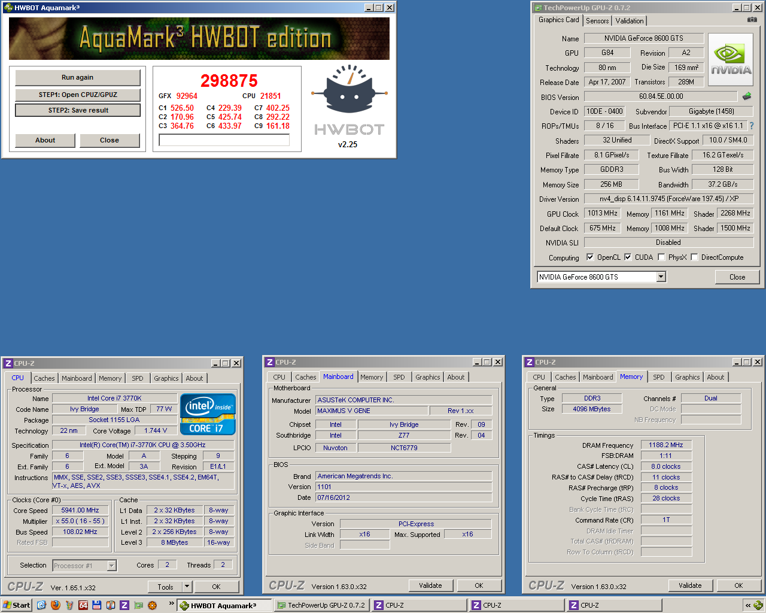This screenshot has width=766, height=613.
Task: Click GPU-Z camera screenshot icon
Action: [x=752, y=20]
